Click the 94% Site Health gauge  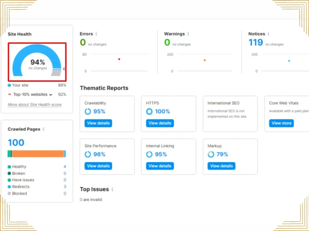(x=37, y=60)
